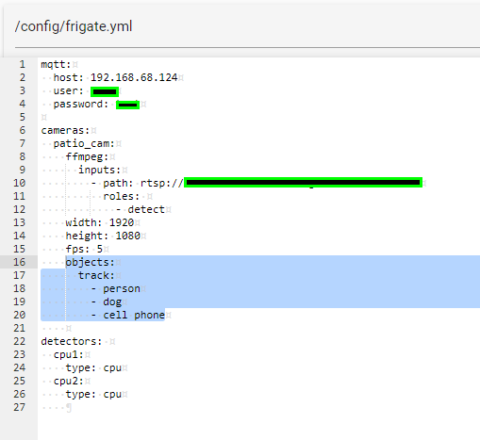
Task: Click the 'fps: 5' line
Action: (x=84, y=249)
